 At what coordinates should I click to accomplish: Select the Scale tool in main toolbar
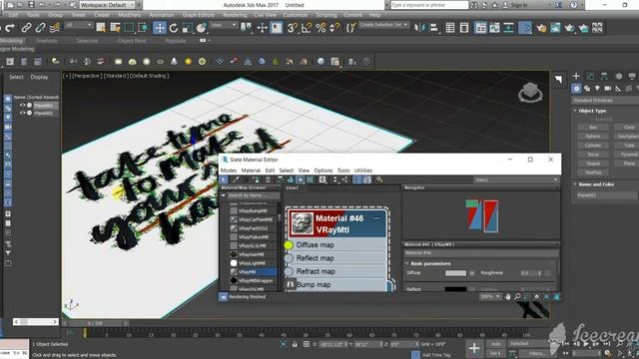click(188, 28)
